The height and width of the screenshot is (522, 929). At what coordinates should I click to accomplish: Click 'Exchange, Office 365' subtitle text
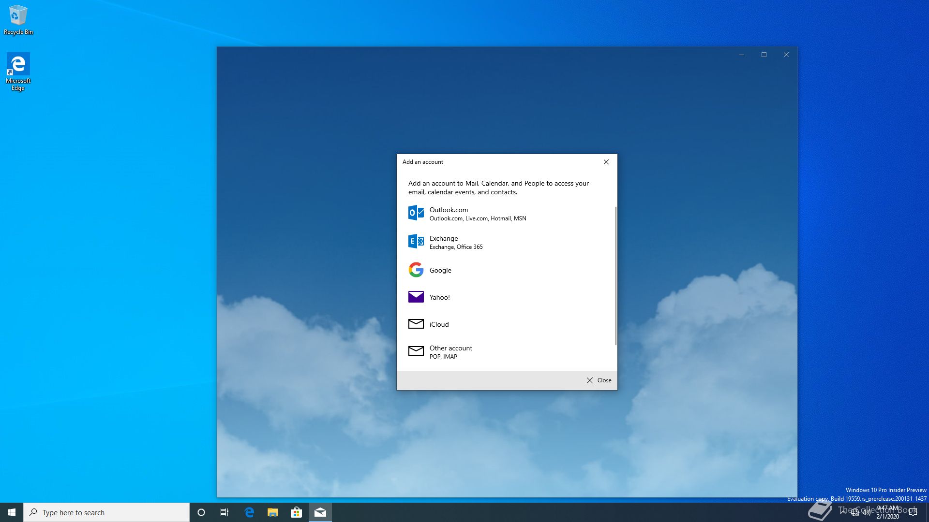tap(456, 247)
